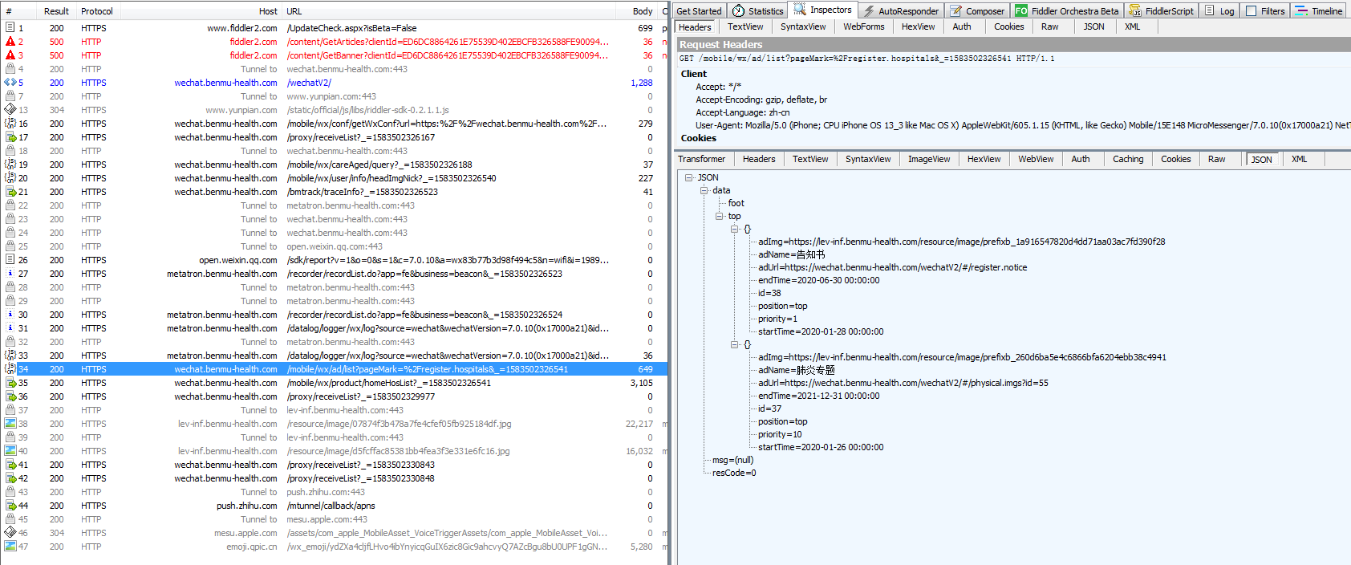
Task: Click the Statistics clock icon
Action: pos(738,11)
